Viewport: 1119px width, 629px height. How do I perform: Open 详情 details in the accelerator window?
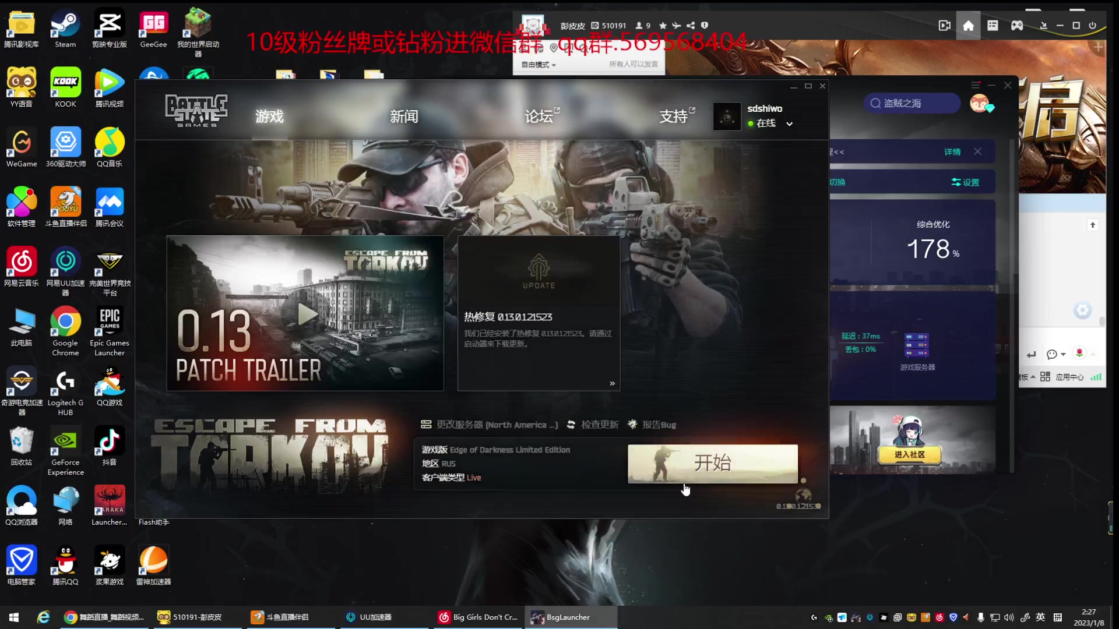952,152
